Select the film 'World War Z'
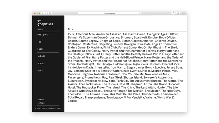 [166, 98]
